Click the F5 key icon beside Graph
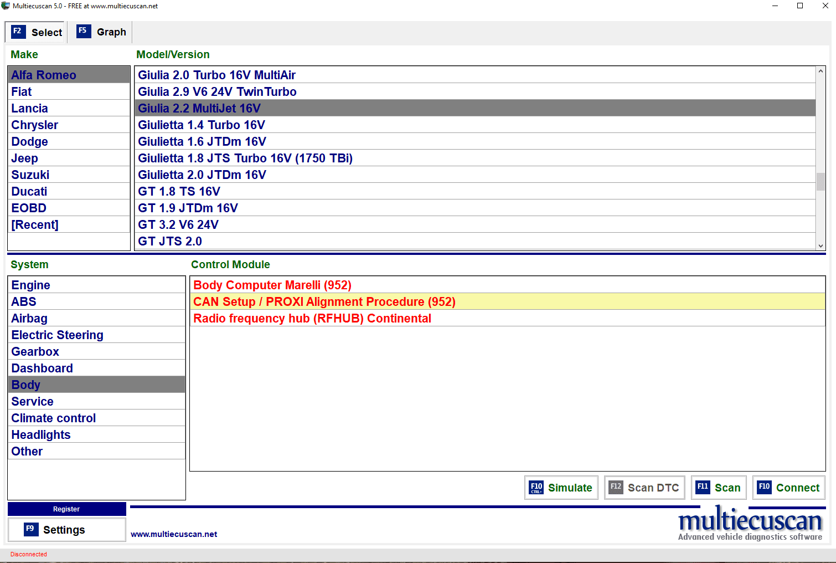Image resolution: width=836 pixels, height=563 pixels. 83,31
